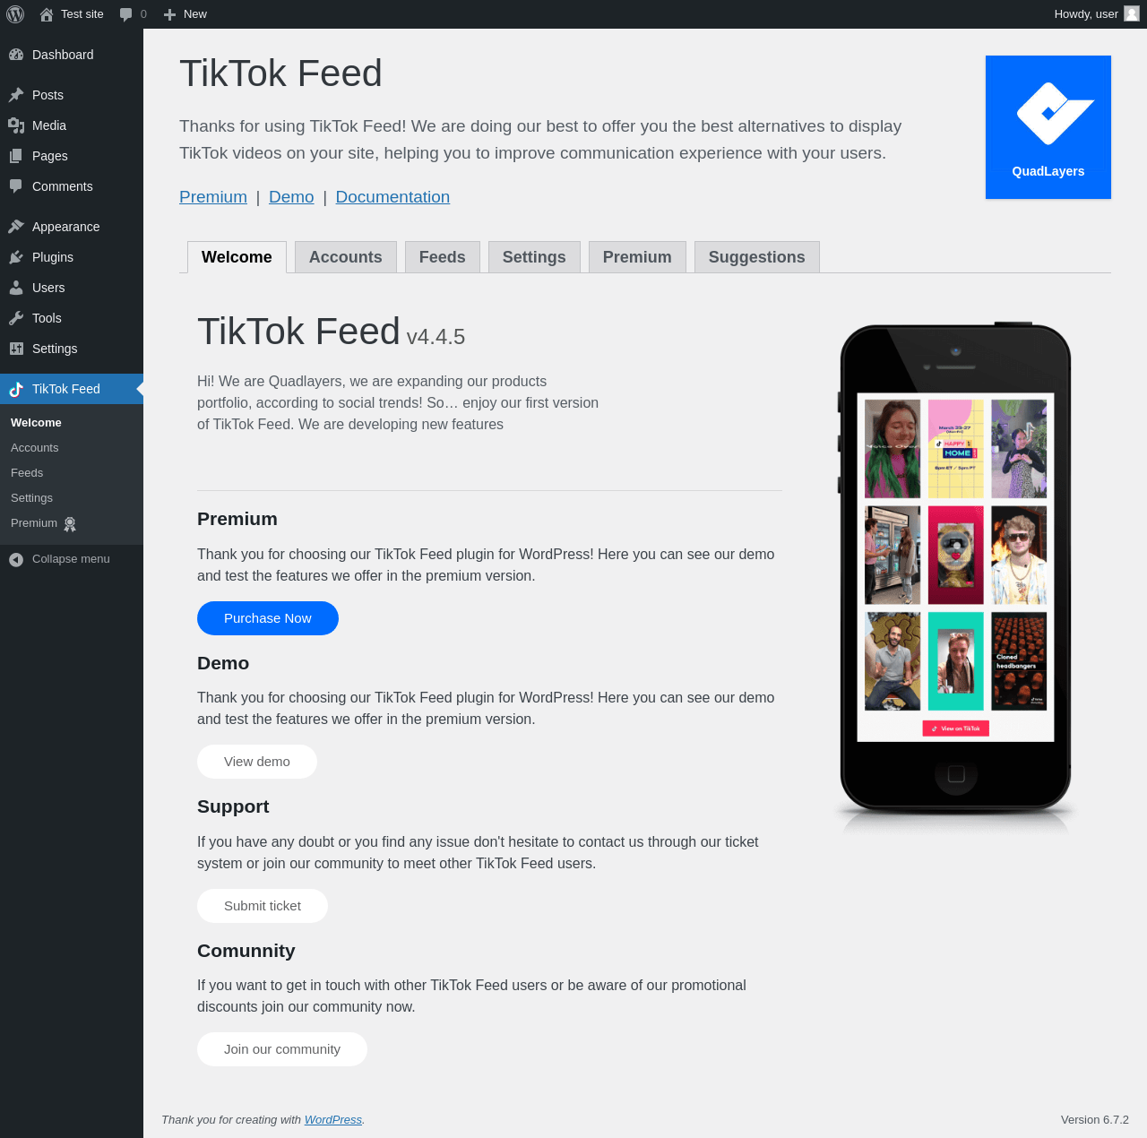
Task: Click the Purchase Now button
Action: click(x=268, y=618)
